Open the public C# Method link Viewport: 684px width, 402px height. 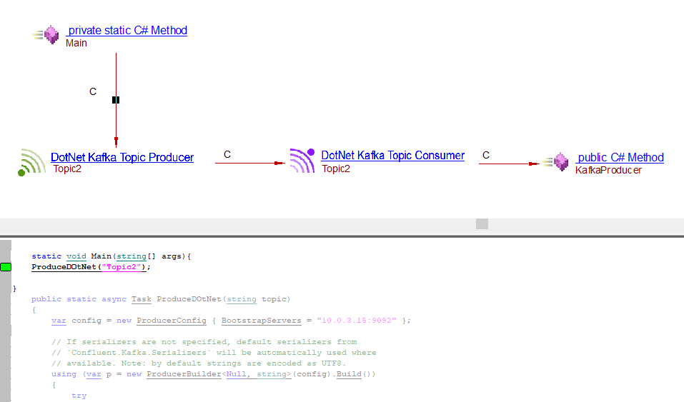[620, 157]
